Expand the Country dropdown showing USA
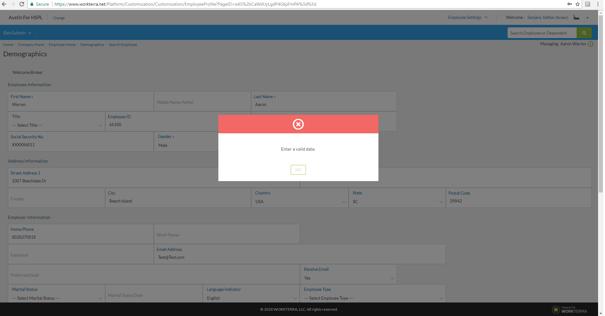This screenshot has height=316, width=605. [300, 202]
